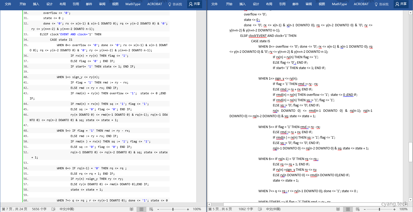Click the zoom slider in left status bar

(x=173, y=209)
